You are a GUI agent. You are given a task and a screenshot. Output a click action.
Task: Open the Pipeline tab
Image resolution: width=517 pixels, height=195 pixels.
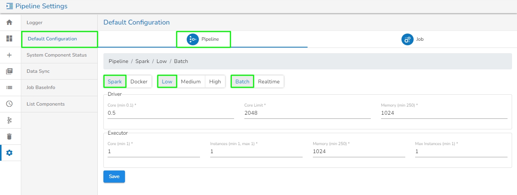203,39
